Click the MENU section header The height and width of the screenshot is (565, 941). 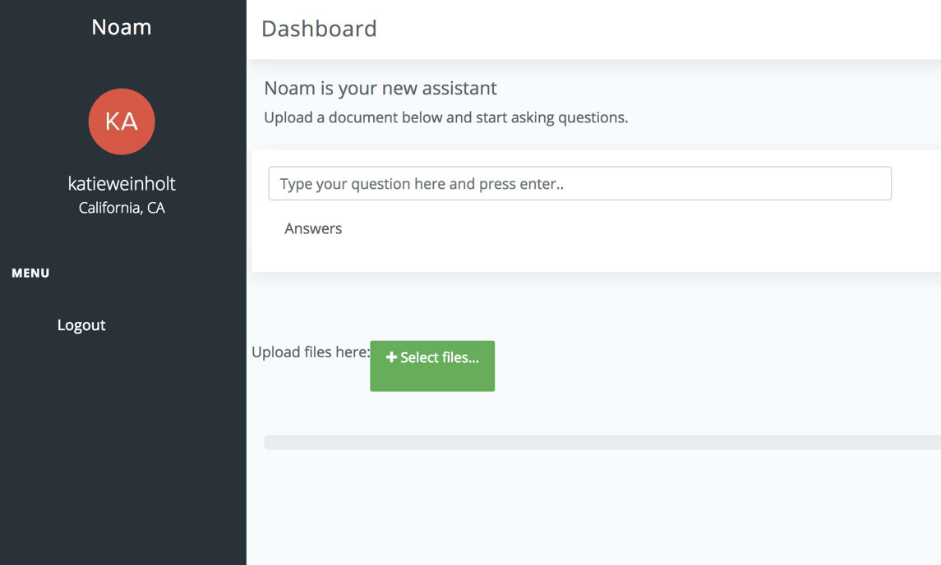pyautogui.click(x=30, y=273)
